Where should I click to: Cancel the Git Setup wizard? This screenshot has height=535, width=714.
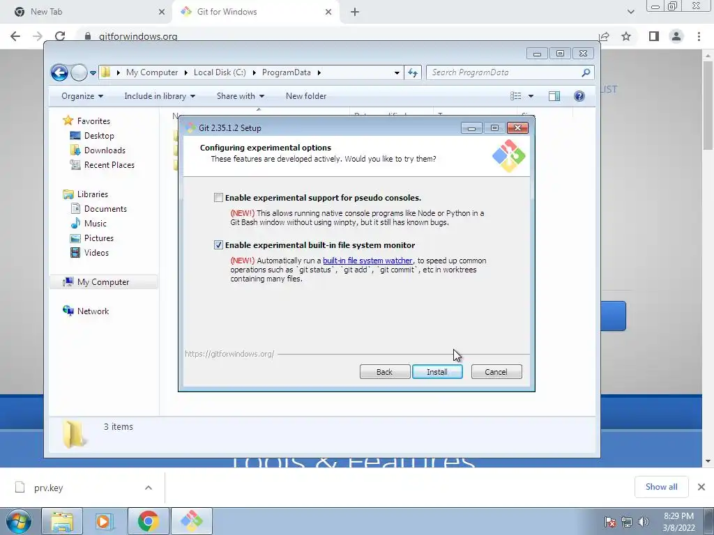click(496, 372)
